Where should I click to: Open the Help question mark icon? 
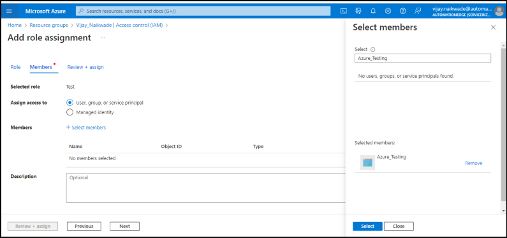[402, 11]
